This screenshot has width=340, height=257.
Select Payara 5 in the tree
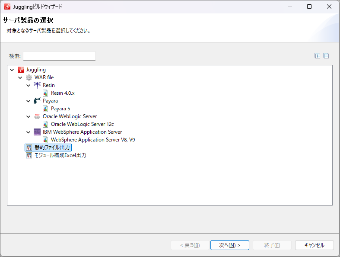coord(60,109)
